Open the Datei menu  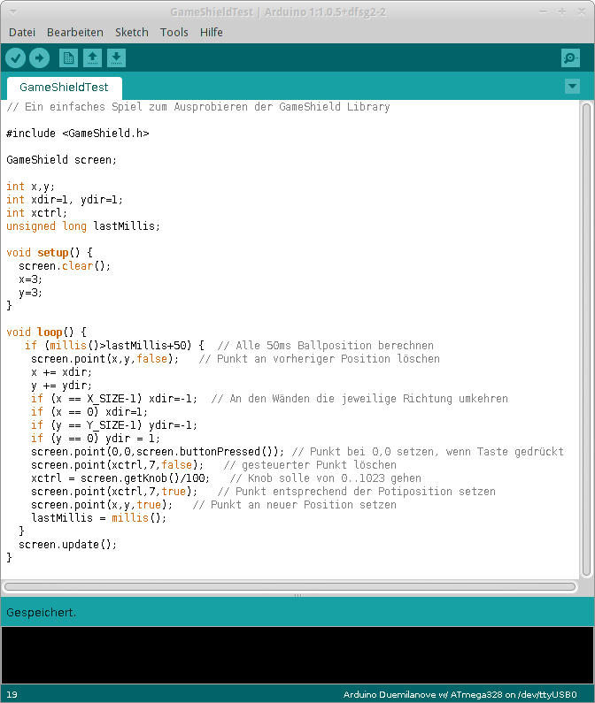(x=22, y=32)
